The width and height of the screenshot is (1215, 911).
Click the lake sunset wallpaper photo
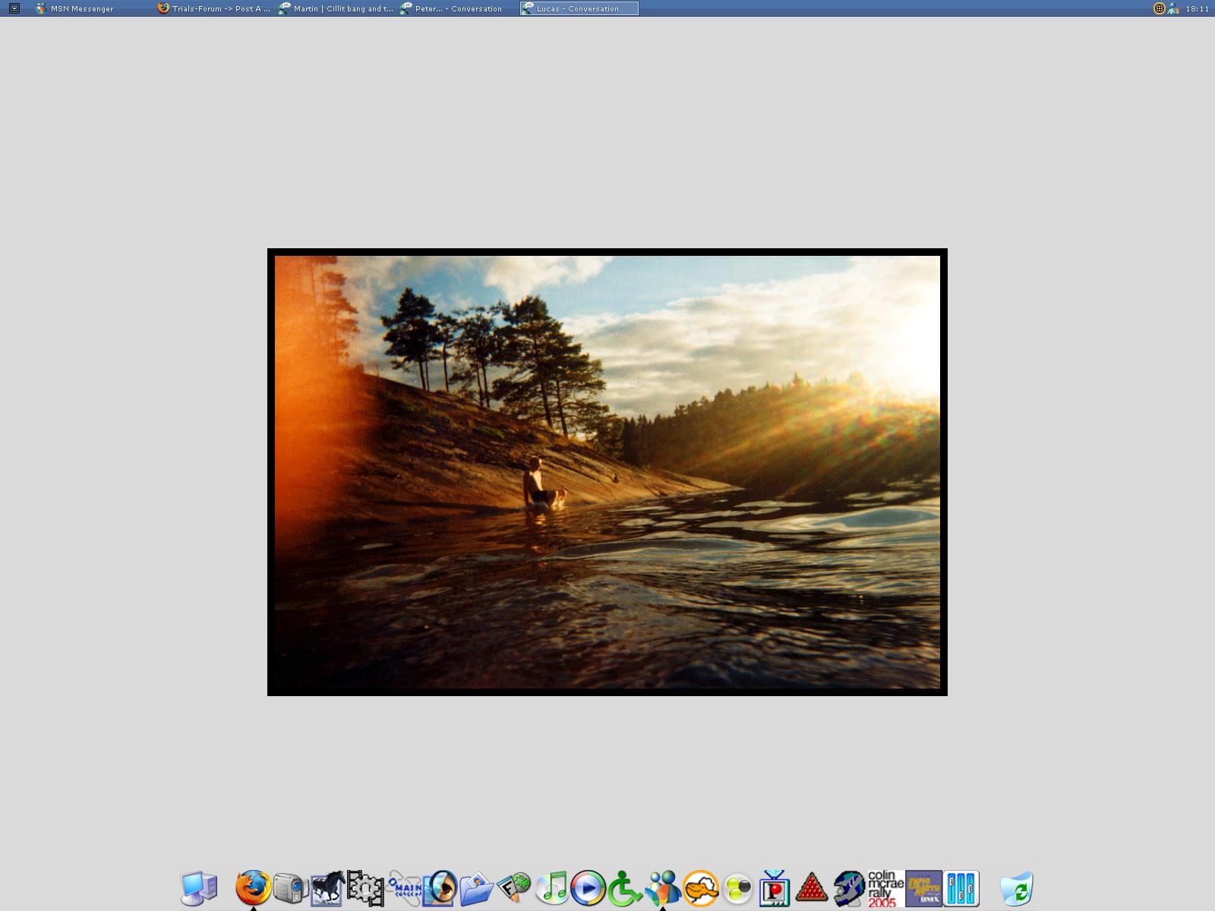pos(607,472)
